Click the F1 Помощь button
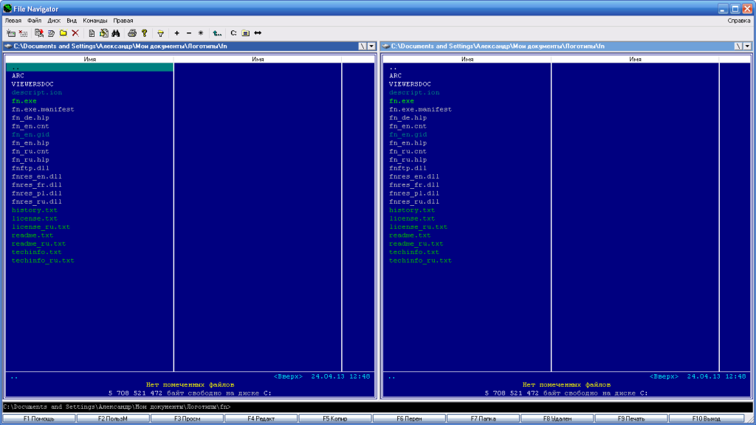756x425 pixels. pyautogui.click(x=39, y=419)
